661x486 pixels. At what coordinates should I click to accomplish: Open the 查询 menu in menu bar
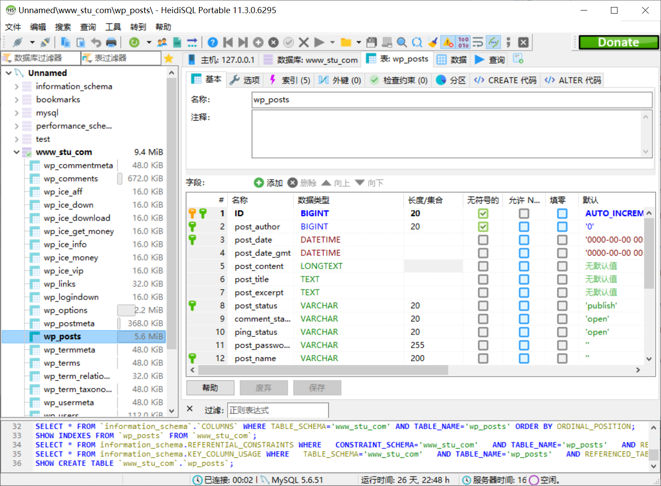(x=87, y=27)
